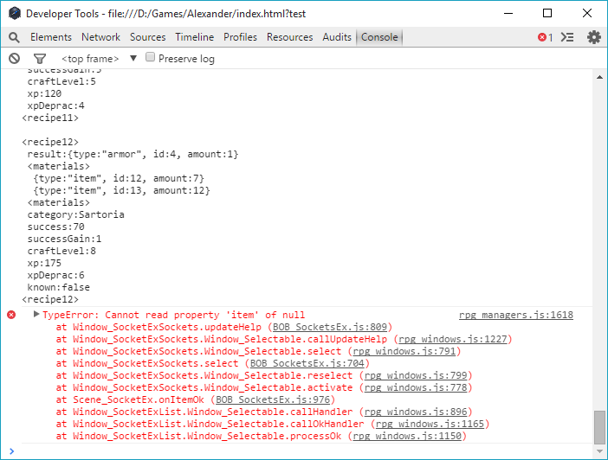Click the console scrollbar down arrow

(599, 451)
